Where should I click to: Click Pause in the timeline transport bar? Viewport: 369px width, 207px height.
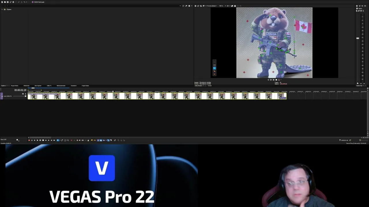click(x=40, y=140)
